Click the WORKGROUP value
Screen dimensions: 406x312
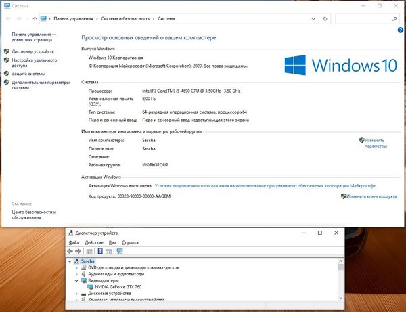(x=155, y=165)
